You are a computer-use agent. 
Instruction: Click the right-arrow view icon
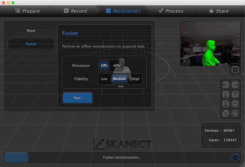pyautogui.click(x=235, y=85)
